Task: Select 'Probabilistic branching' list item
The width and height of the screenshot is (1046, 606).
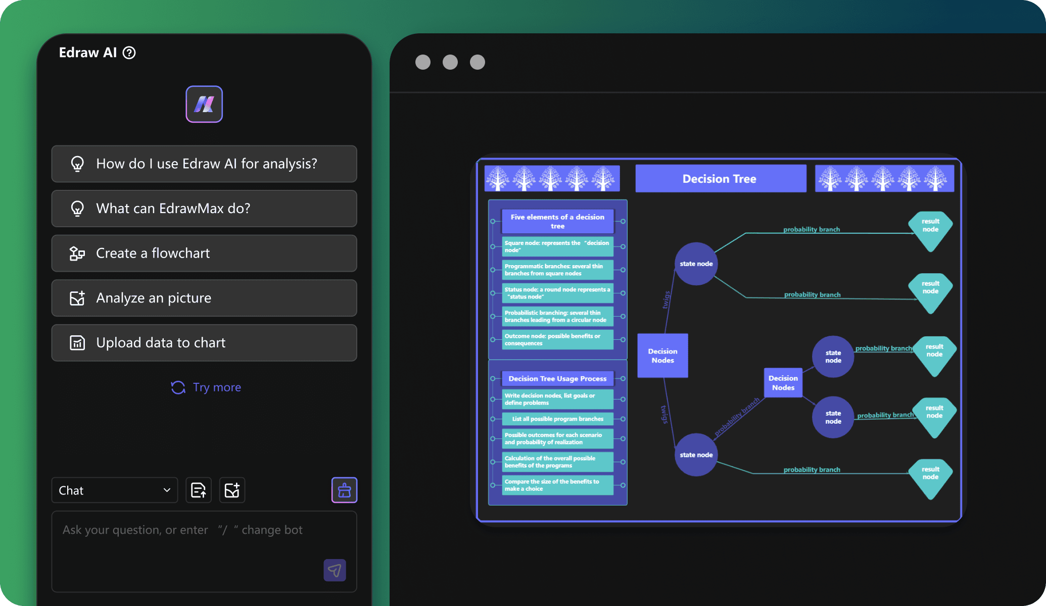Action: [x=557, y=316]
